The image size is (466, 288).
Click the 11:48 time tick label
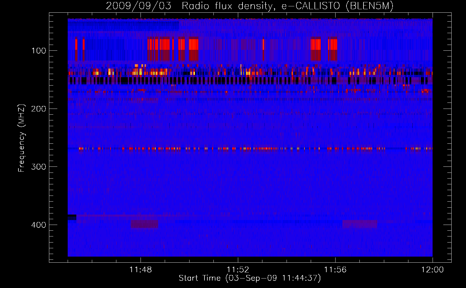click(141, 270)
